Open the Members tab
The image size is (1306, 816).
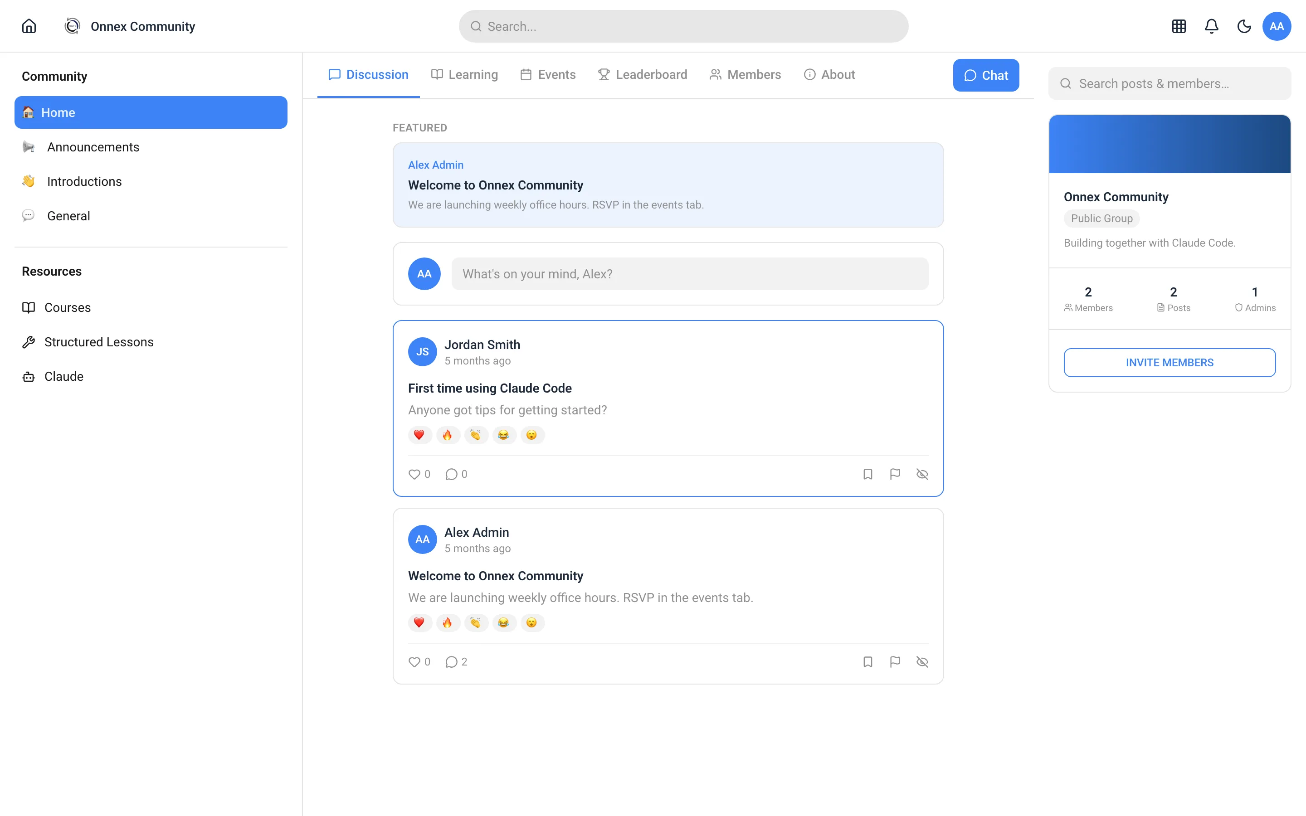[x=746, y=74]
